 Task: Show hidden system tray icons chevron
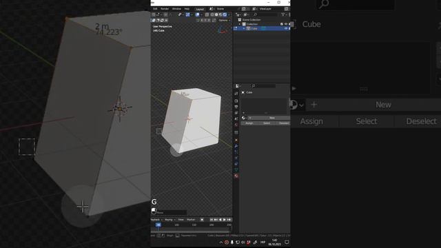(x=221, y=242)
